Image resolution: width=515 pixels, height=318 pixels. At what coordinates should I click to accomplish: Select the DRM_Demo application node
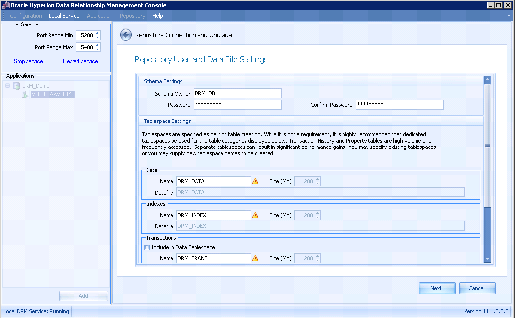35,86
